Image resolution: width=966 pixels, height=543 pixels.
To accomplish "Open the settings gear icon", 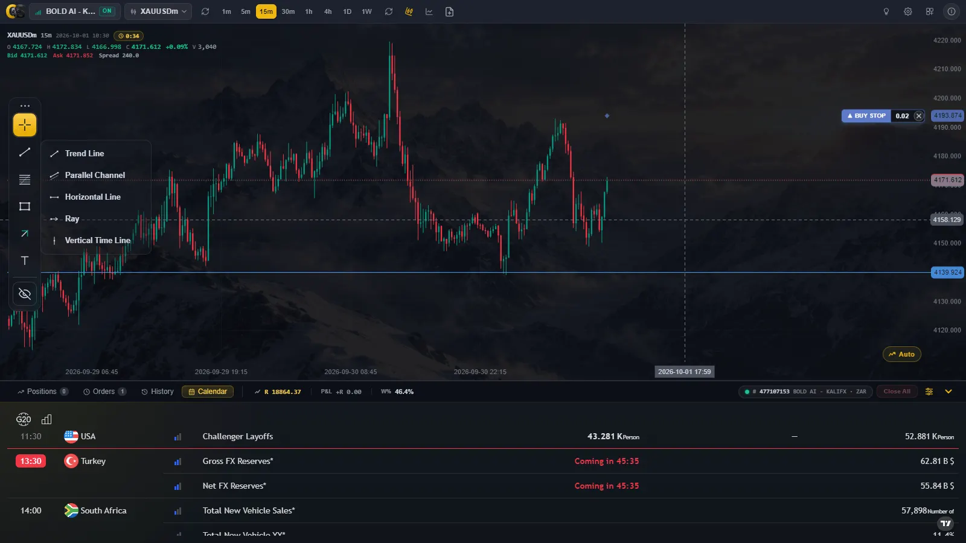I will 908,11.
